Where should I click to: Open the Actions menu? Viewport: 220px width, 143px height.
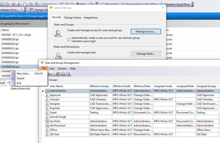point(62,69)
